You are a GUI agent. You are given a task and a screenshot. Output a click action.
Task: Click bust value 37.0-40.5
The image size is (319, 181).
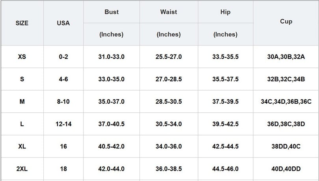pyautogui.click(x=111, y=124)
